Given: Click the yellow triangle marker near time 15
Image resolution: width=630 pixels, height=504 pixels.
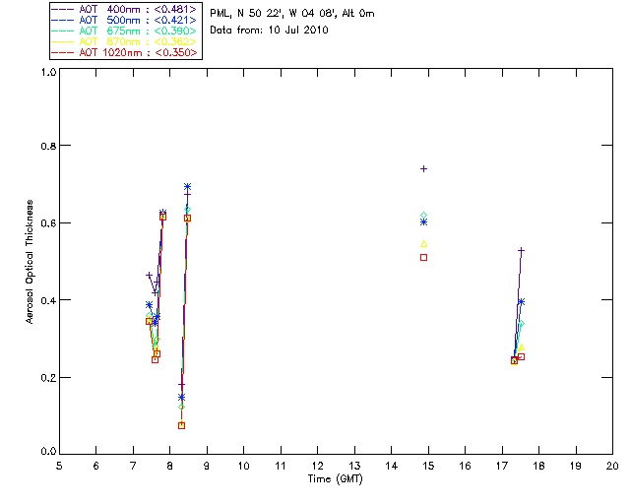Looking at the screenshot, I should click(x=423, y=244).
